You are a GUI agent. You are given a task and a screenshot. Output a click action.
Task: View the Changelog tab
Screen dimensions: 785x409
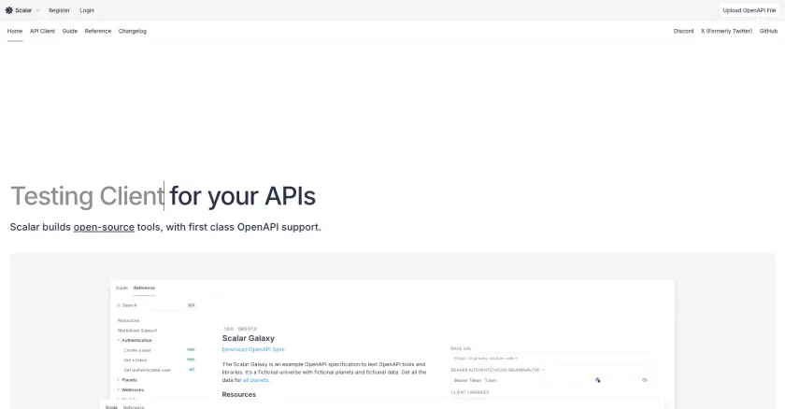133,31
